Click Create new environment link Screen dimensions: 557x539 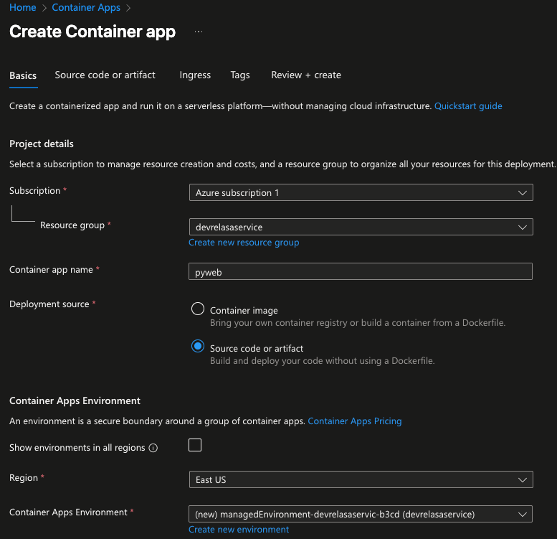point(239,529)
